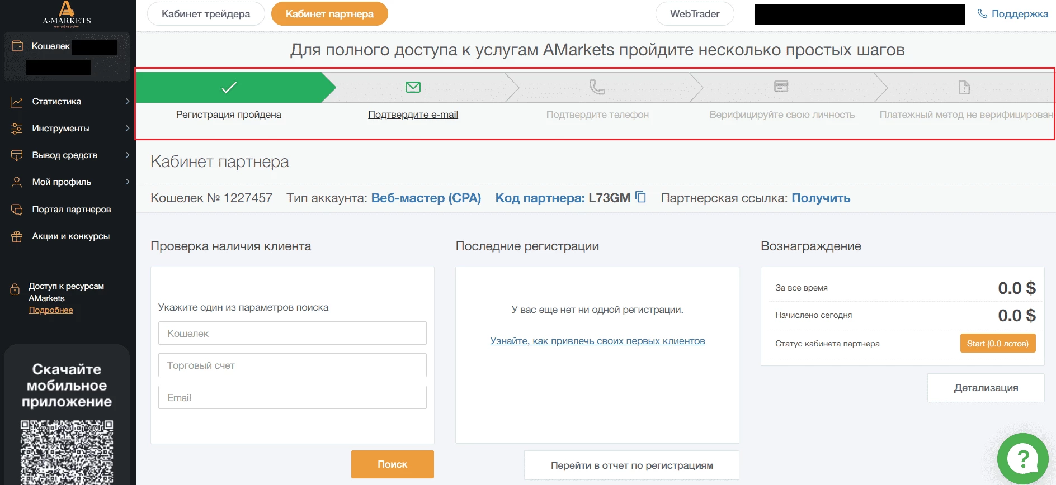
Task: Click the Акции и конкурсы gift icon
Action: 17,236
